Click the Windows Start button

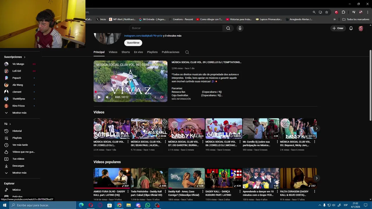click(x=5, y=205)
